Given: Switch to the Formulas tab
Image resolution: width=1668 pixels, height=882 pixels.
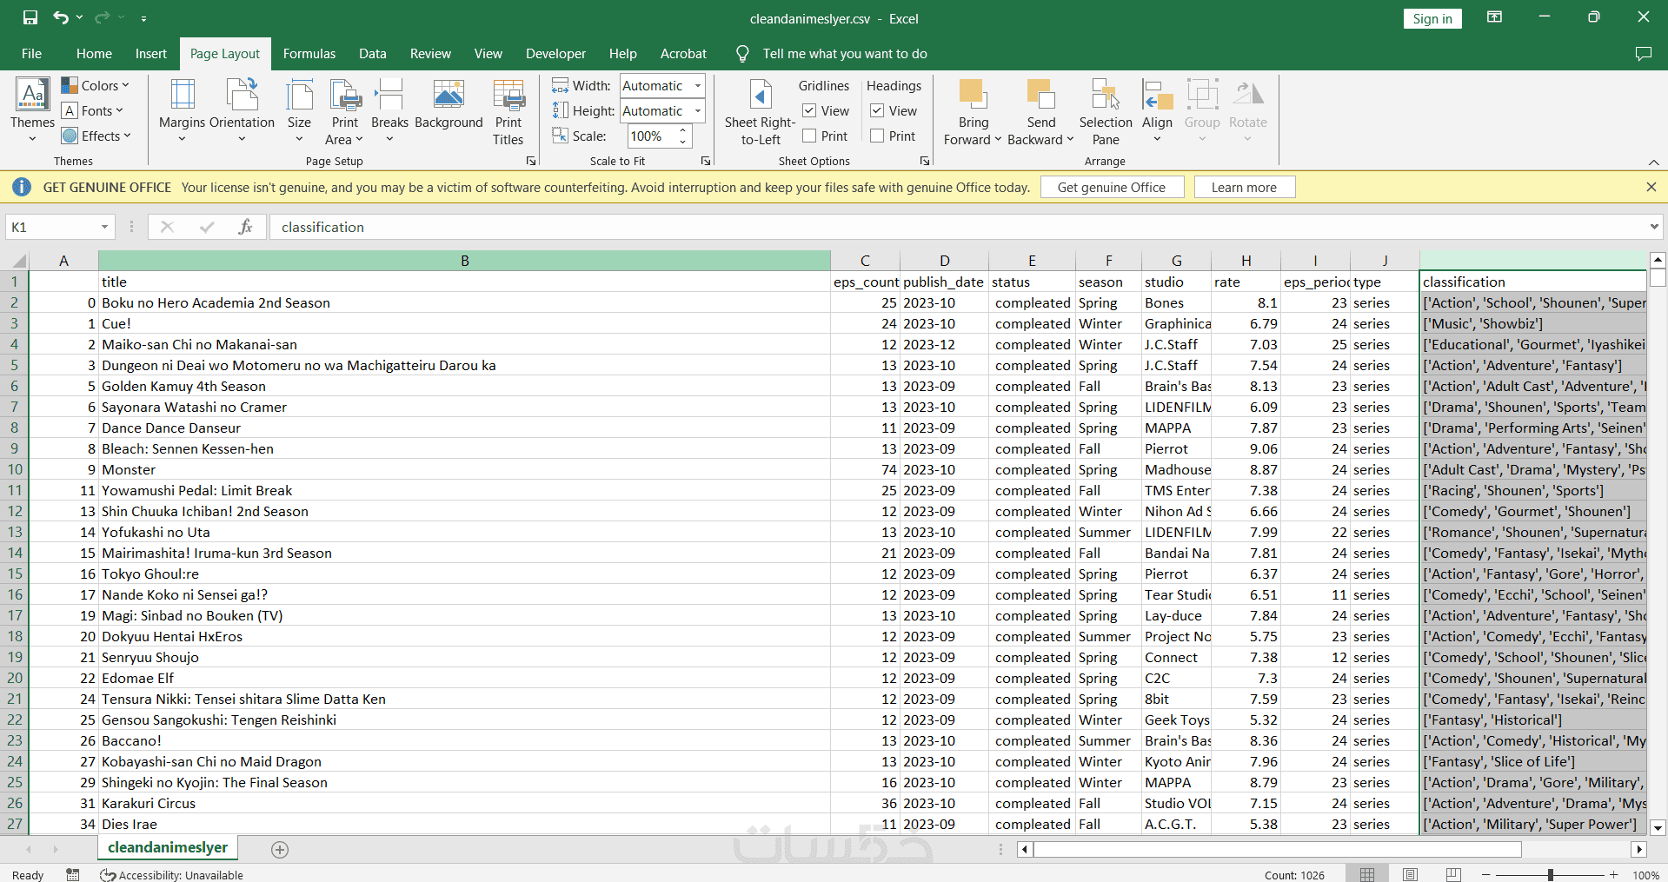Looking at the screenshot, I should tap(309, 54).
